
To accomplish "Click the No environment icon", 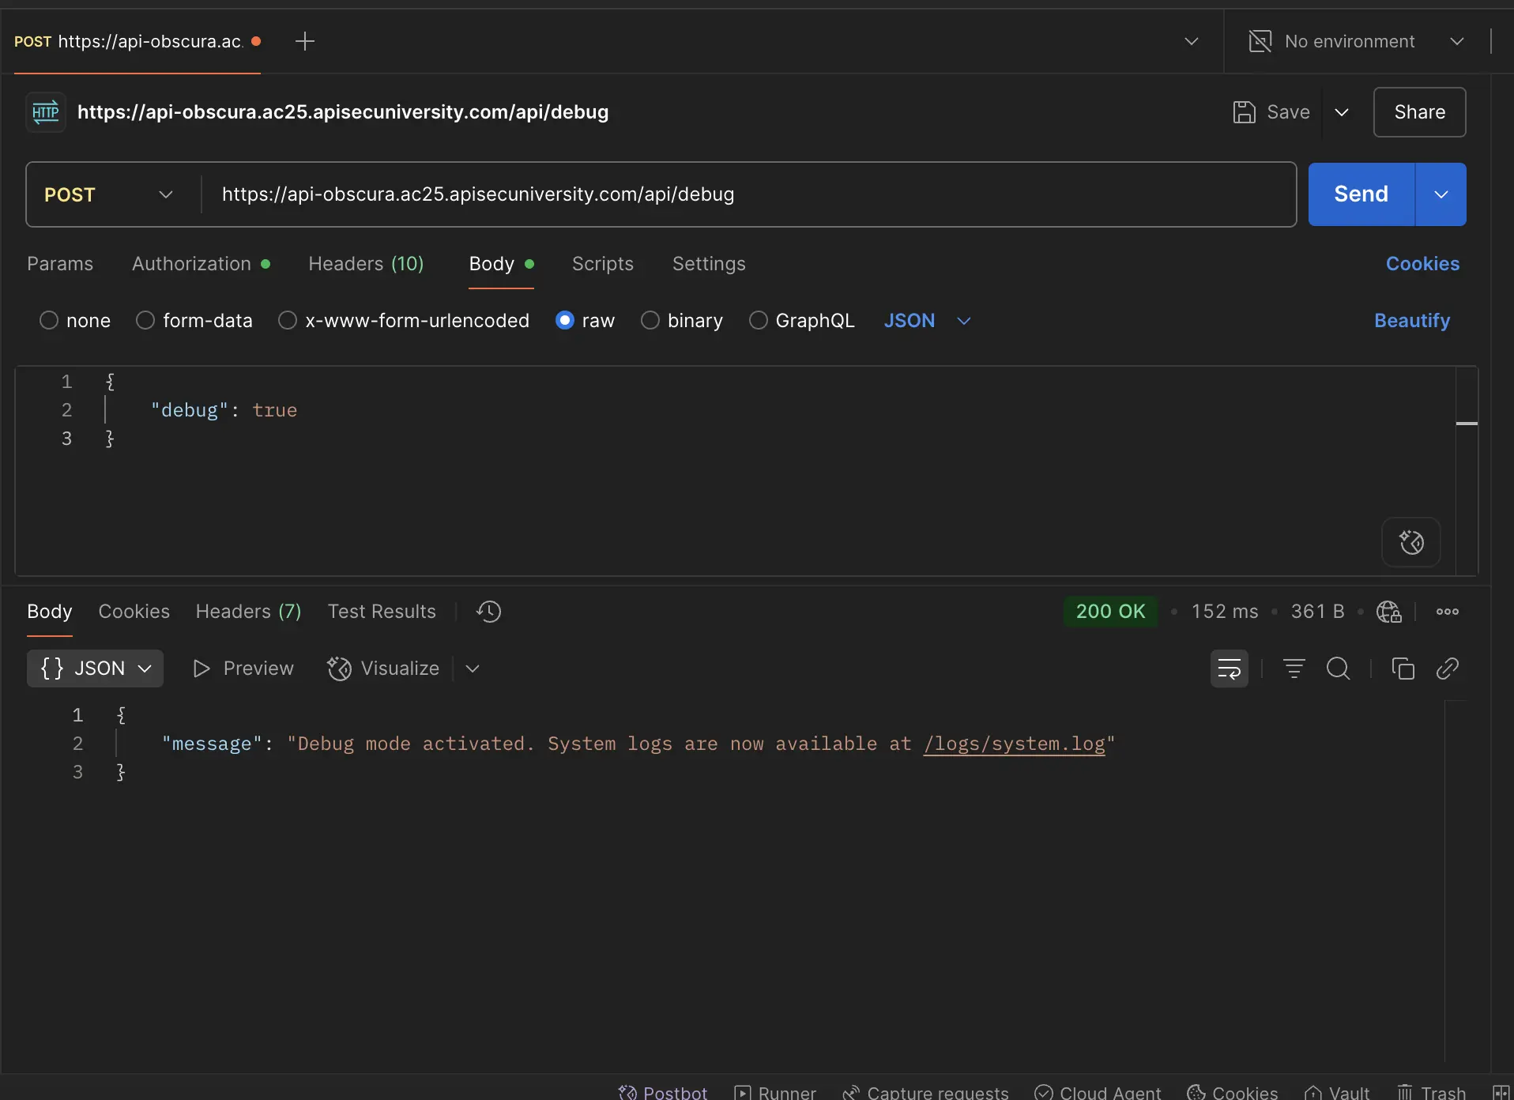I will (x=1260, y=41).
